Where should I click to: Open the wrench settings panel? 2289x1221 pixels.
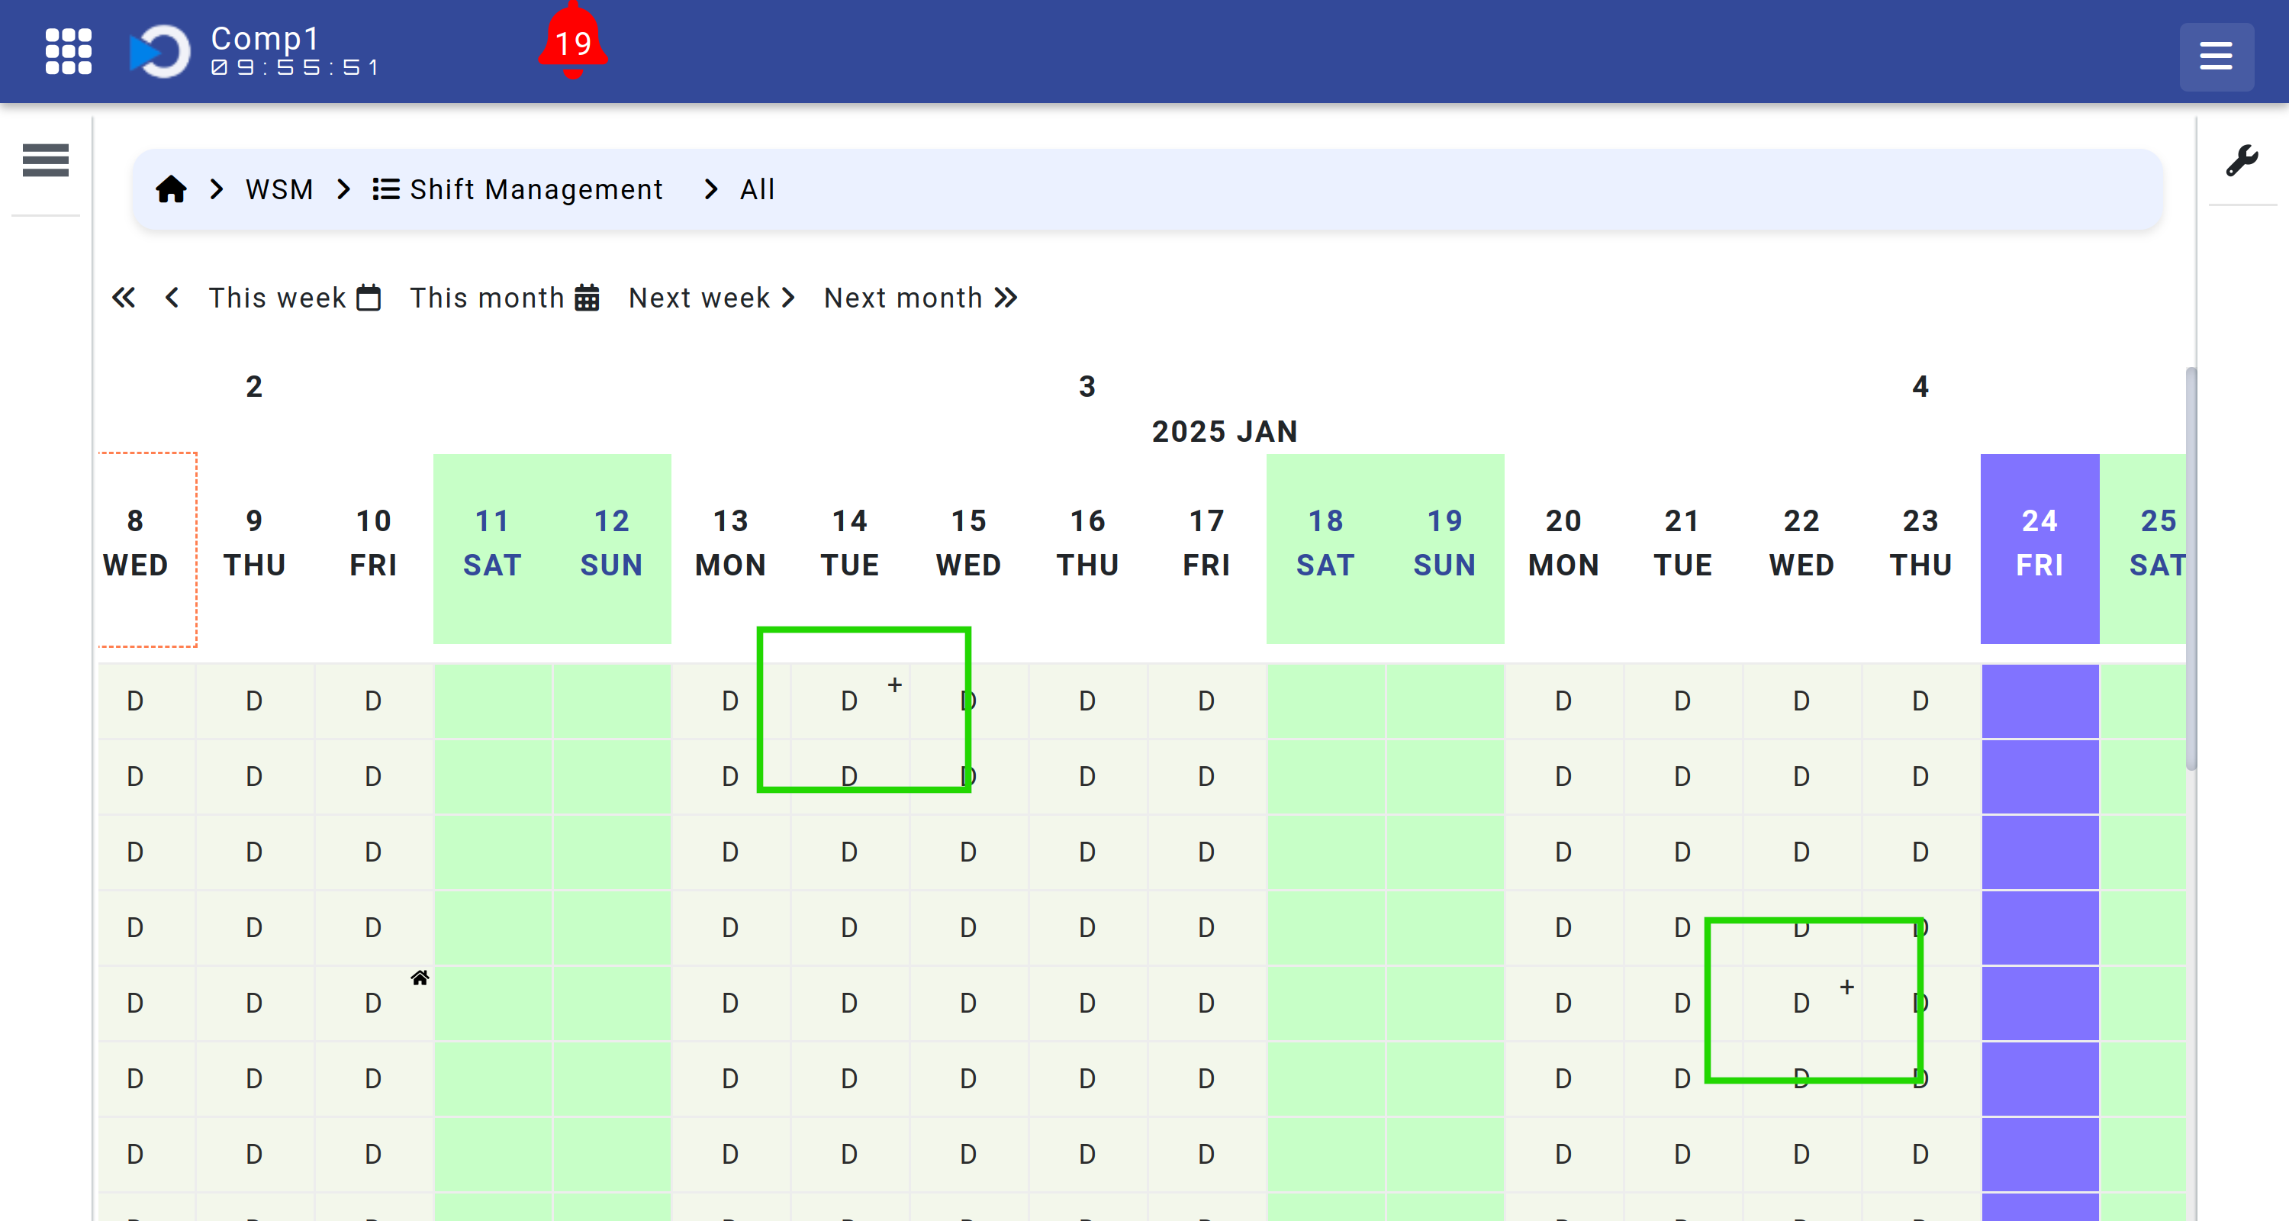[x=2242, y=161]
